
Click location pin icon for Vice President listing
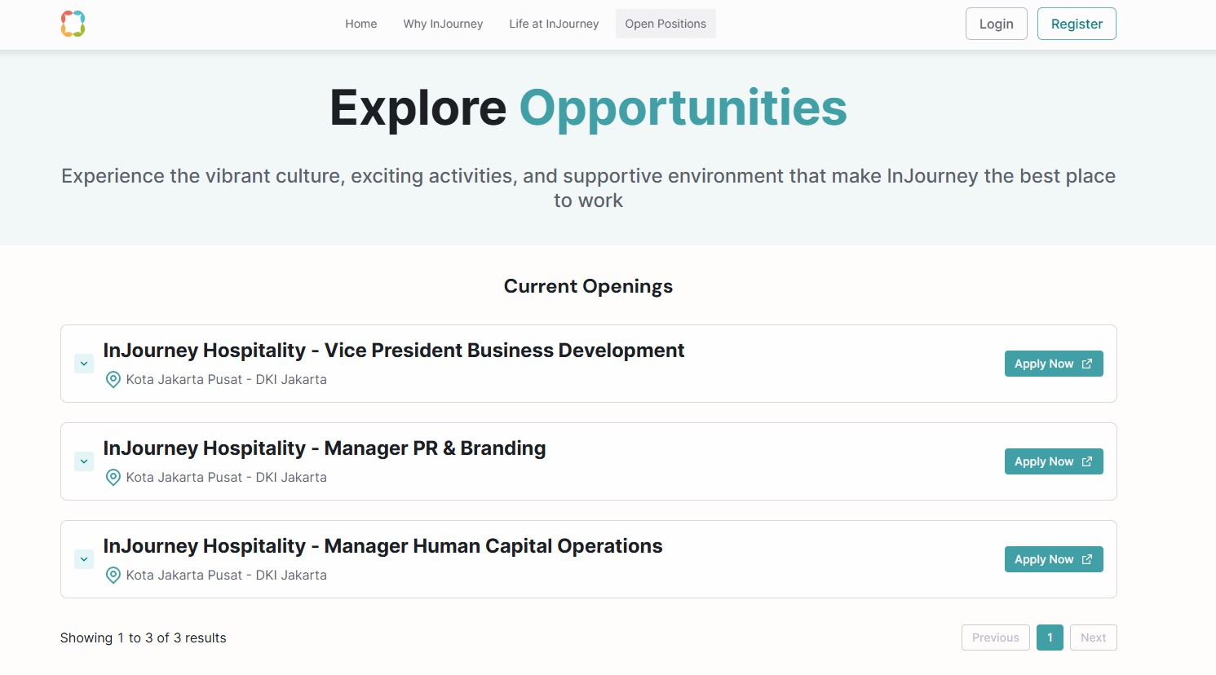click(x=113, y=380)
